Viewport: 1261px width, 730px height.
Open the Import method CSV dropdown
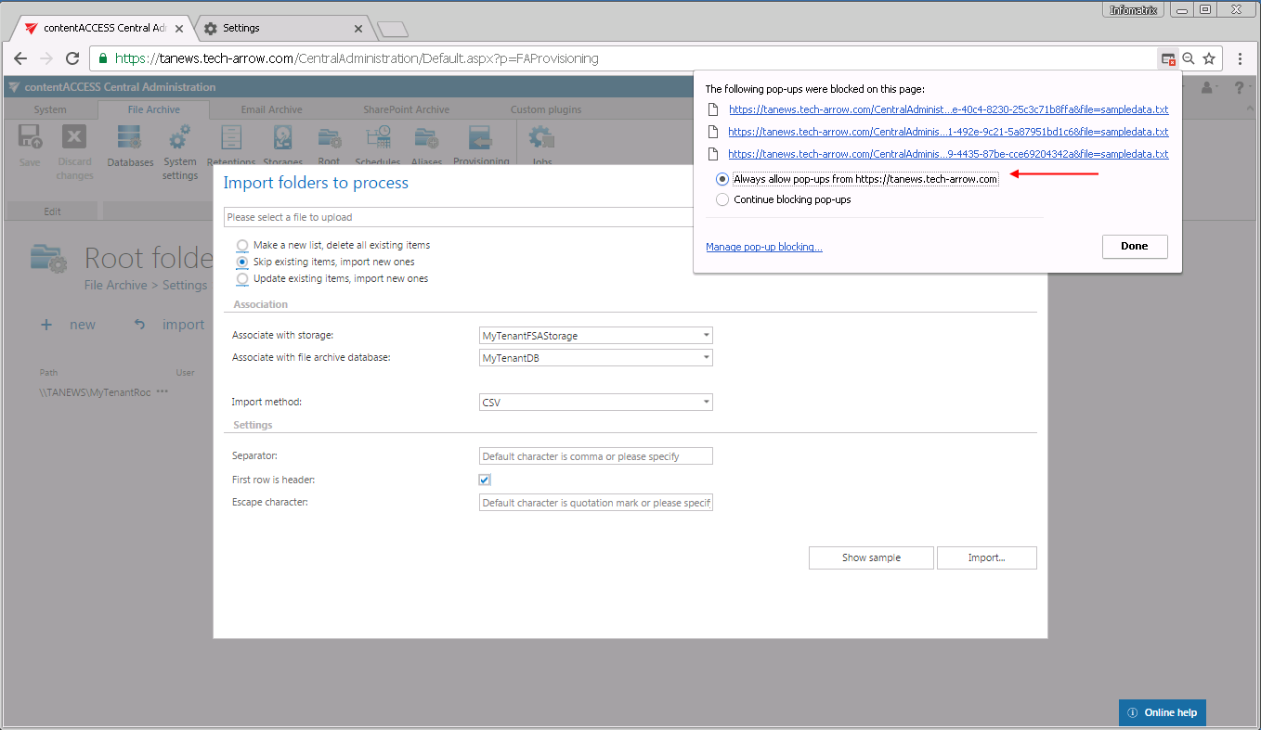(x=706, y=403)
